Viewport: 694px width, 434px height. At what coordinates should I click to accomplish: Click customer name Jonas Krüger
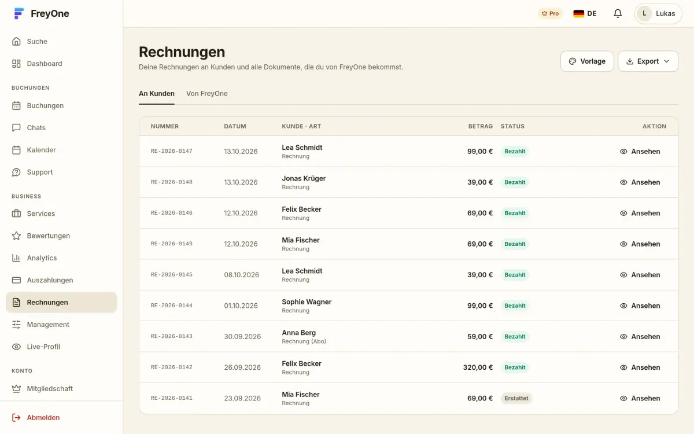[x=304, y=178]
